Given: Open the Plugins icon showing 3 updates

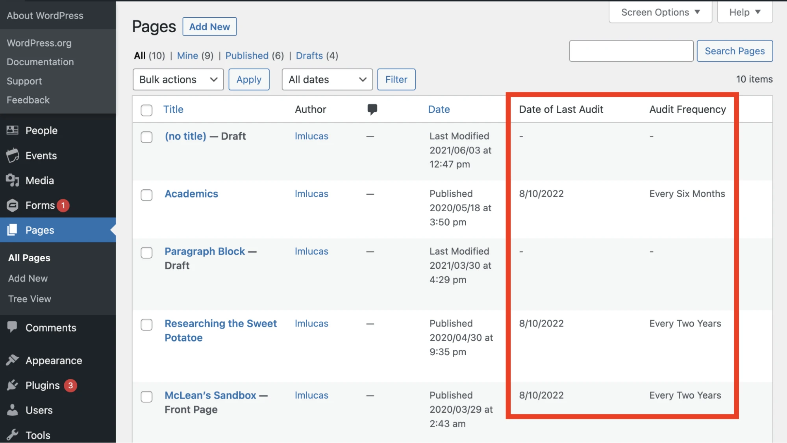Looking at the screenshot, I should (x=13, y=385).
